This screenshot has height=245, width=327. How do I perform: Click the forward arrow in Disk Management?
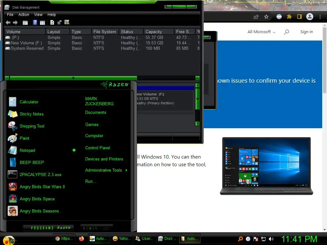coord(15,23)
